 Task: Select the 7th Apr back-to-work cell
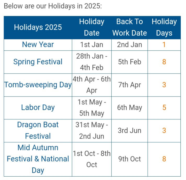pos(130,85)
